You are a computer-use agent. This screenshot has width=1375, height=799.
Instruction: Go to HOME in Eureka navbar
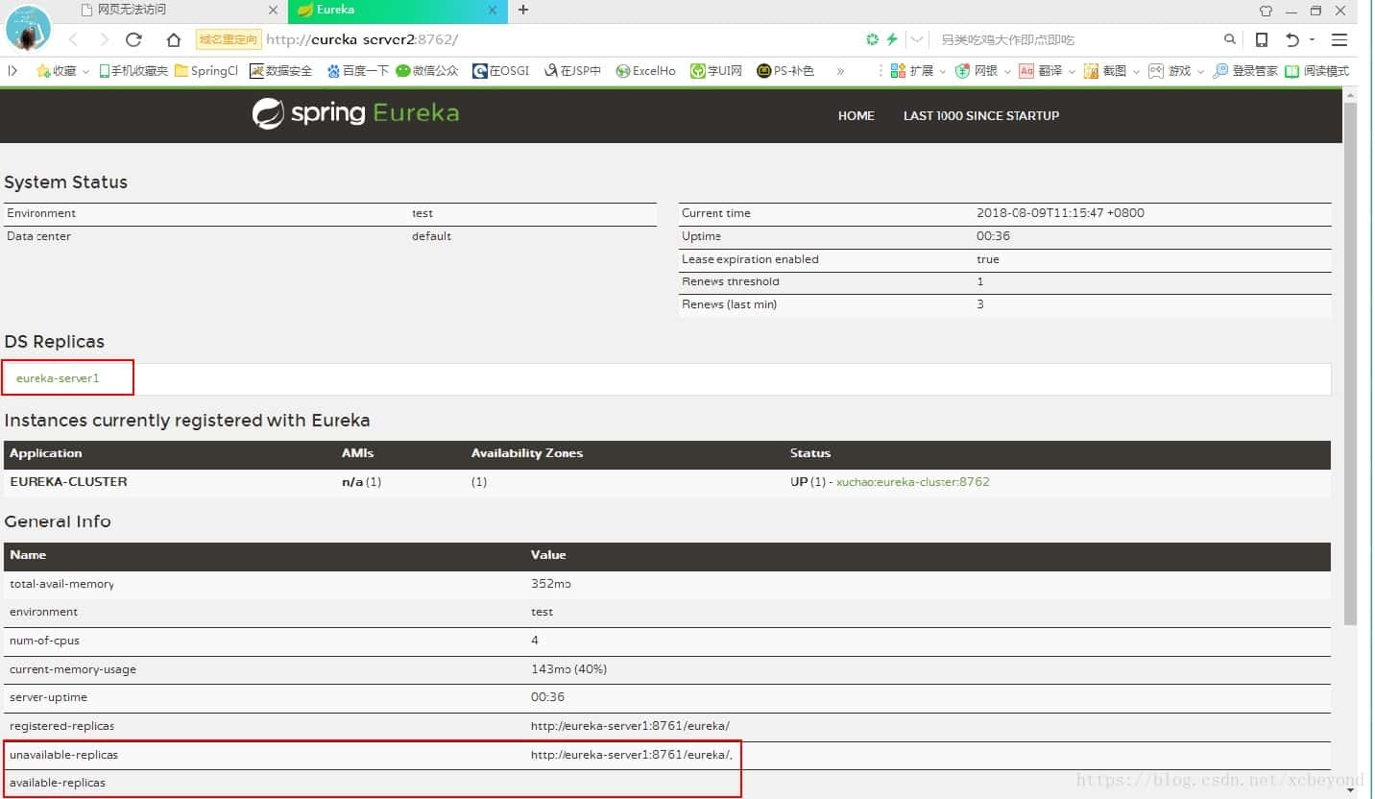coord(856,115)
